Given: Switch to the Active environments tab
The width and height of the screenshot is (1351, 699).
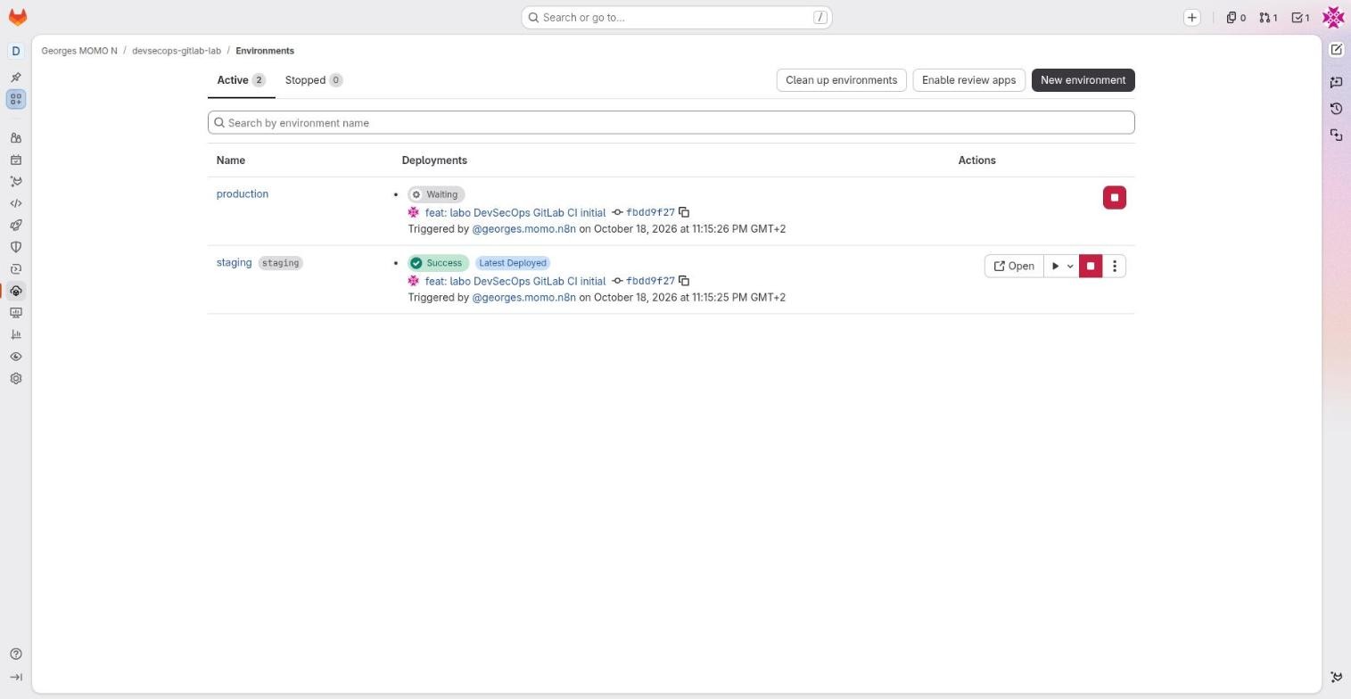Looking at the screenshot, I should 242,80.
